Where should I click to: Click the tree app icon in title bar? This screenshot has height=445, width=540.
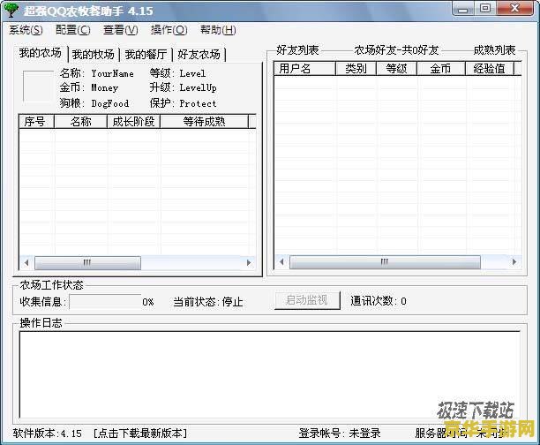click(11, 10)
